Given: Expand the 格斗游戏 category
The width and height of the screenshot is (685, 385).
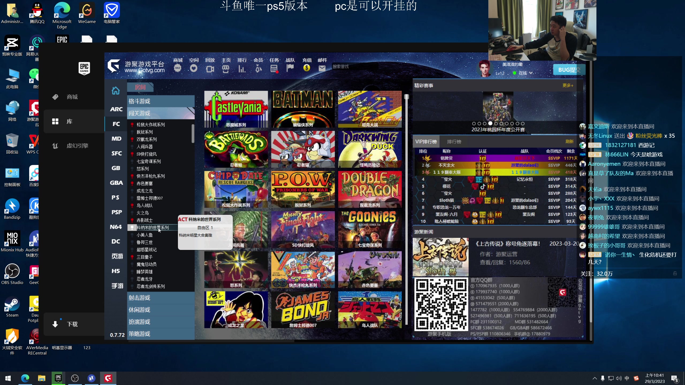Looking at the screenshot, I should click(x=161, y=101).
